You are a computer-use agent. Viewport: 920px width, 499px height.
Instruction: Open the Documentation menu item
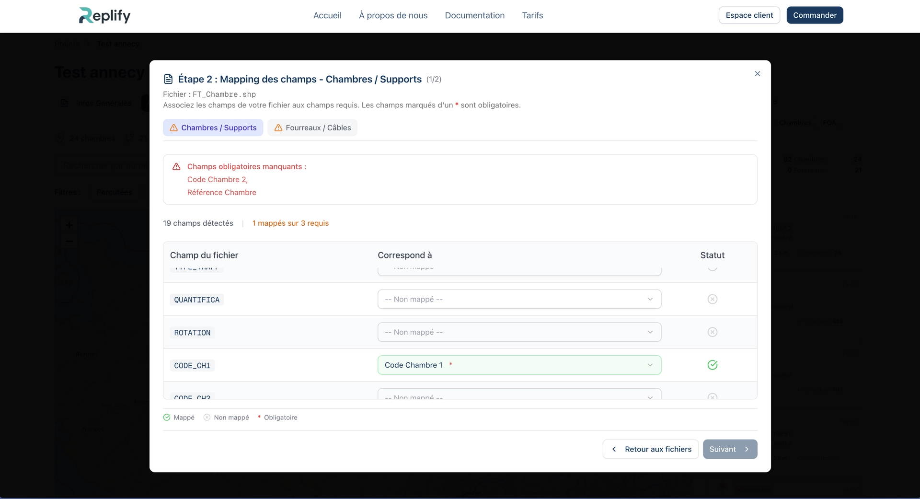pos(474,15)
